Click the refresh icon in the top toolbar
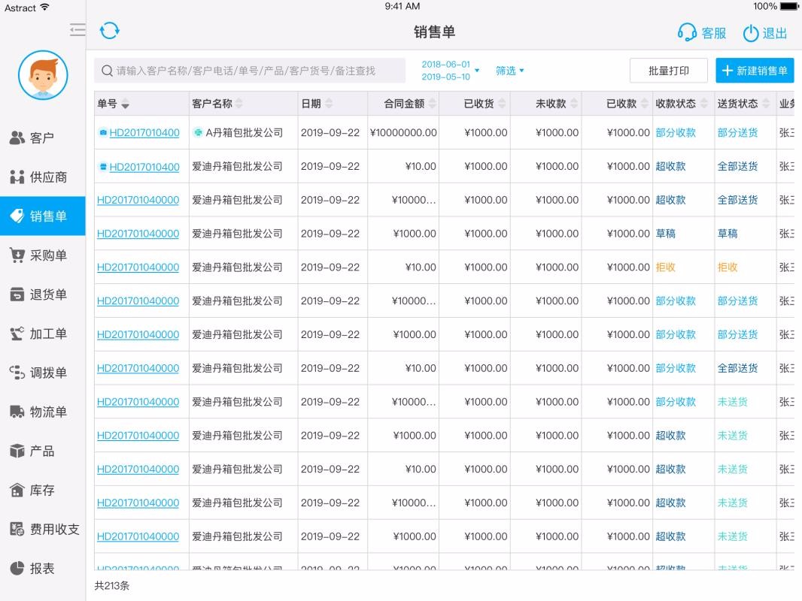Image resolution: width=802 pixels, height=601 pixels. [110, 30]
